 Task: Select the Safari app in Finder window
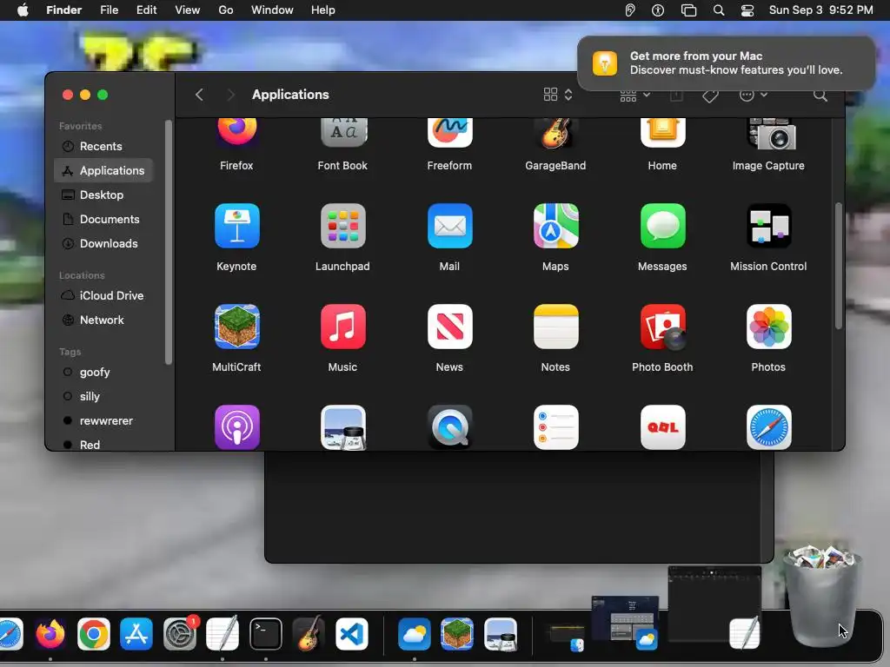[768, 427]
